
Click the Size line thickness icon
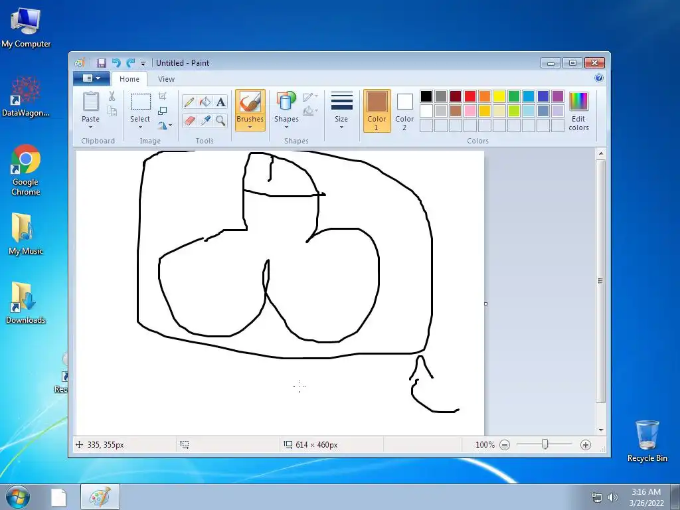(342, 101)
